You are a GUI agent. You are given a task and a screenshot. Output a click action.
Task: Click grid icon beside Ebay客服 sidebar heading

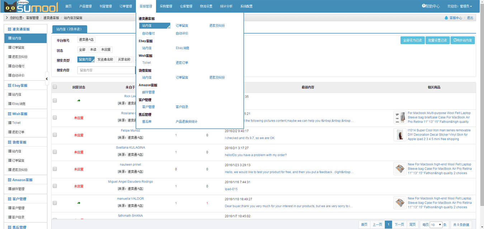click(x=10, y=86)
